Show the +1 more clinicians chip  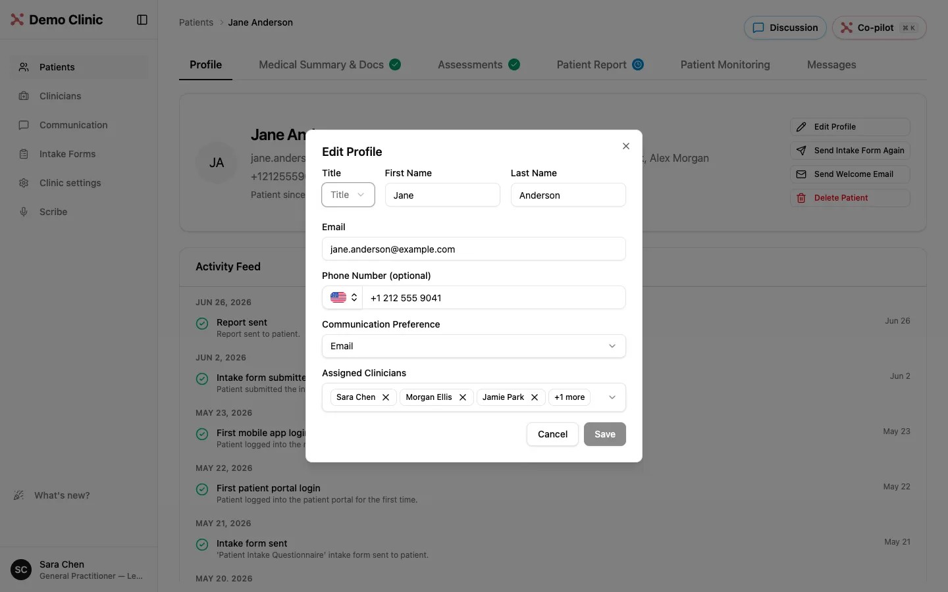pyautogui.click(x=569, y=397)
